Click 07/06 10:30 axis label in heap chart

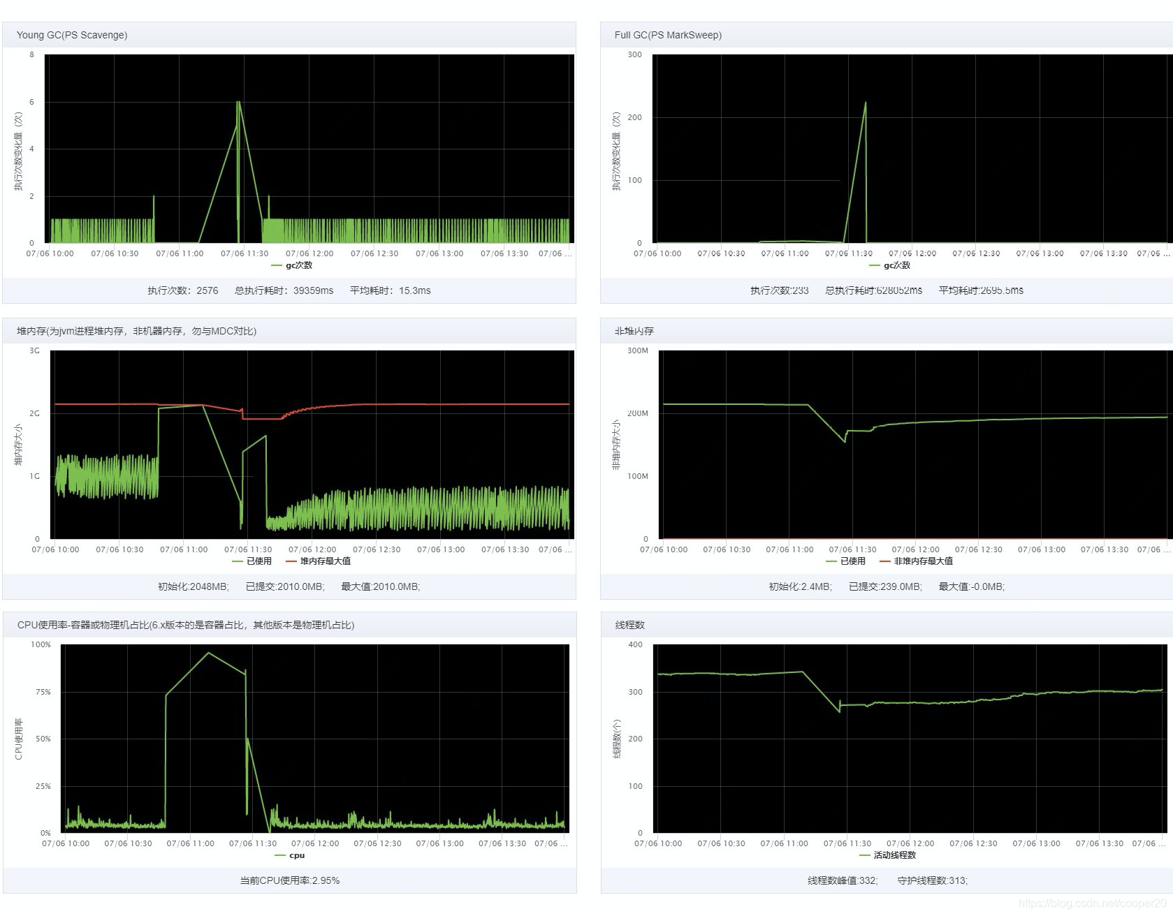[119, 549]
